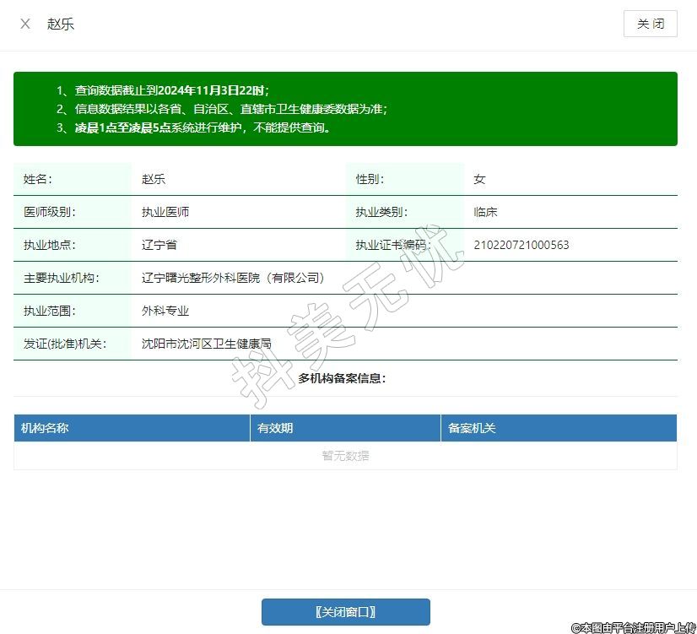Click the 备案机关 column header
Screen dimensions: 697x634
(x=472, y=428)
